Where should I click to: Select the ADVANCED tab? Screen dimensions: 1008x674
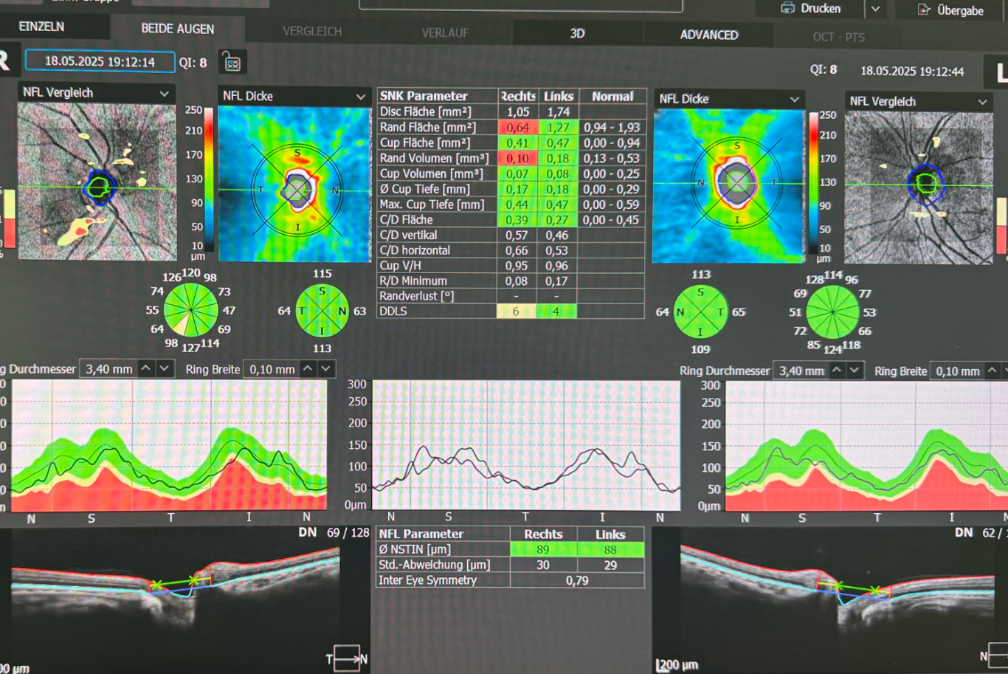(708, 35)
